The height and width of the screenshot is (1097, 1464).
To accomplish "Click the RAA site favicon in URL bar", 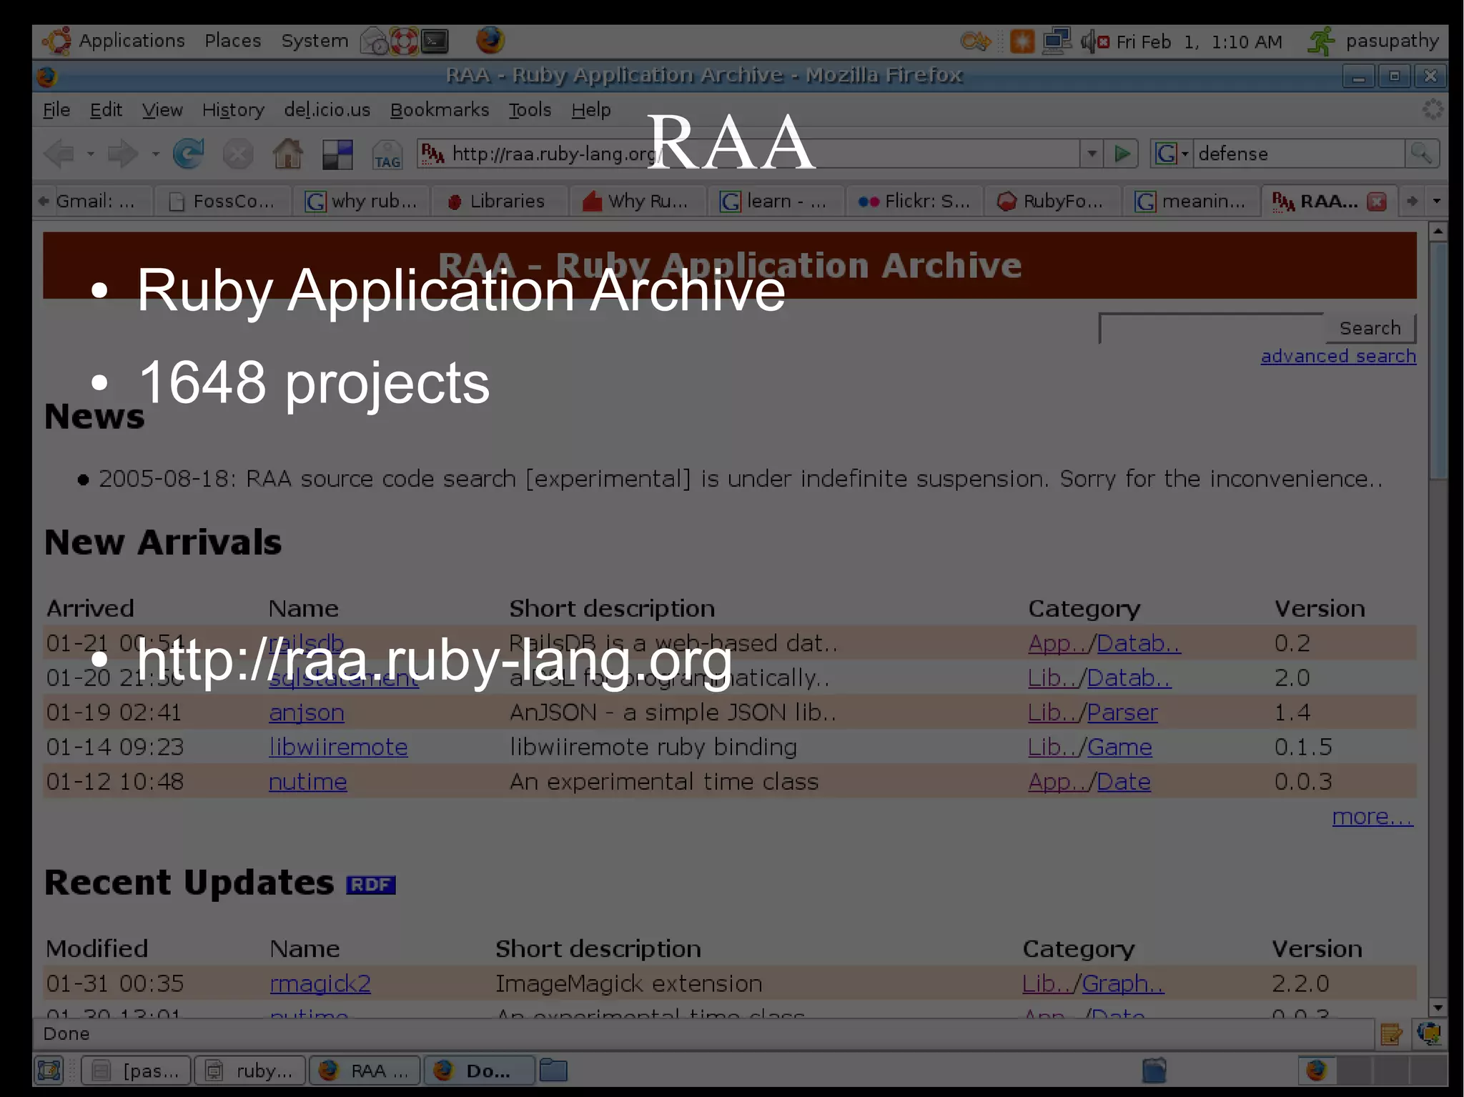I will (432, 154).
